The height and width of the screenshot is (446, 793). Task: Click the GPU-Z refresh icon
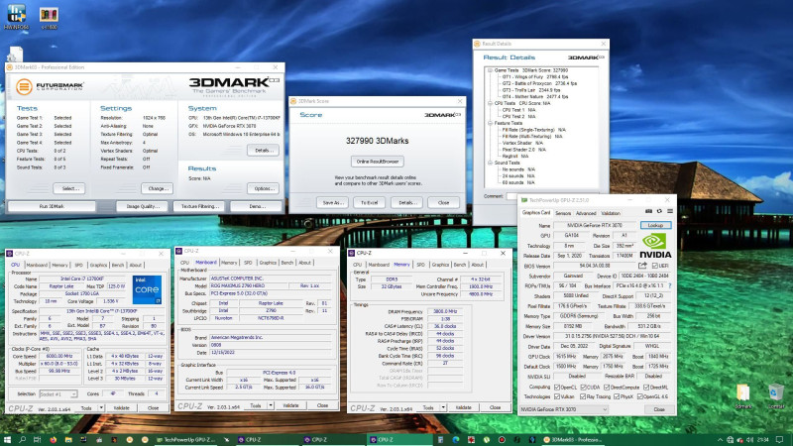pyautogui.click(x=659, y=211)
